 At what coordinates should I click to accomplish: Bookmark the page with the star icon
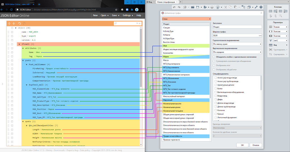[116, 10]
